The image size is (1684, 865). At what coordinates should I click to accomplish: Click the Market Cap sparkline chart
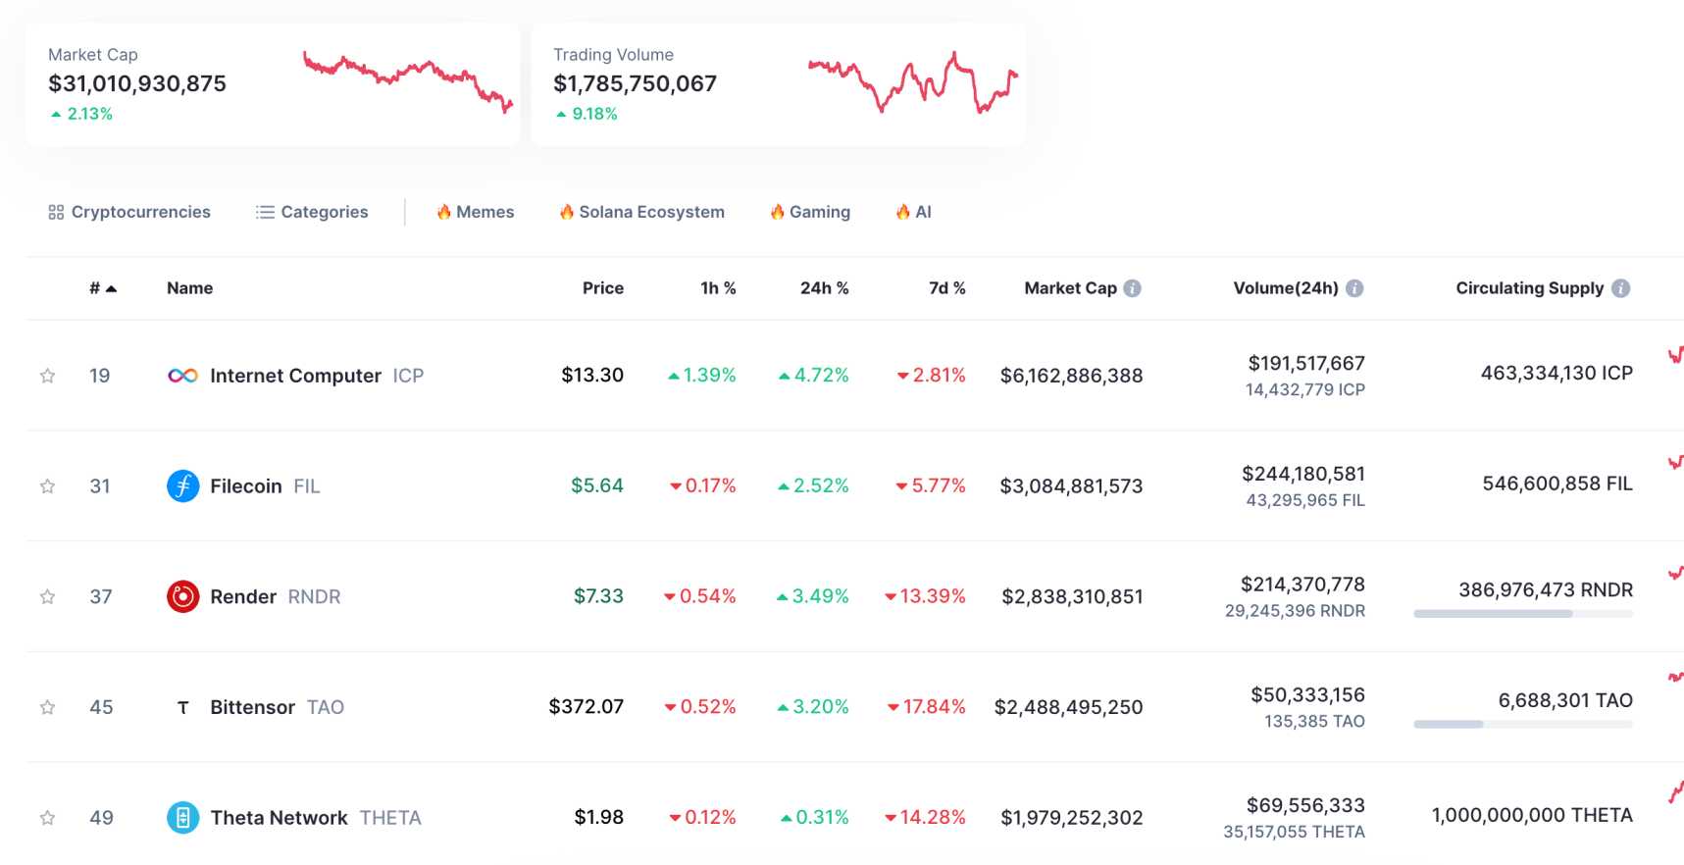pos(408,81)
